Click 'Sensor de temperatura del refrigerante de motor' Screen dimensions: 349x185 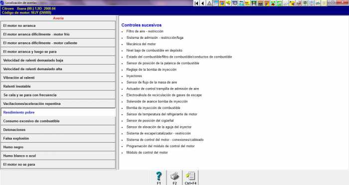162,114
